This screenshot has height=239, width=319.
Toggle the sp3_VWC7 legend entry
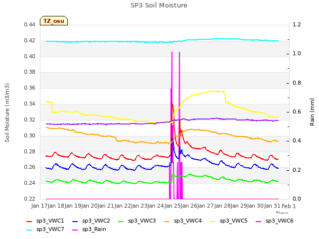pyautogui.click(x=45, y=230)
